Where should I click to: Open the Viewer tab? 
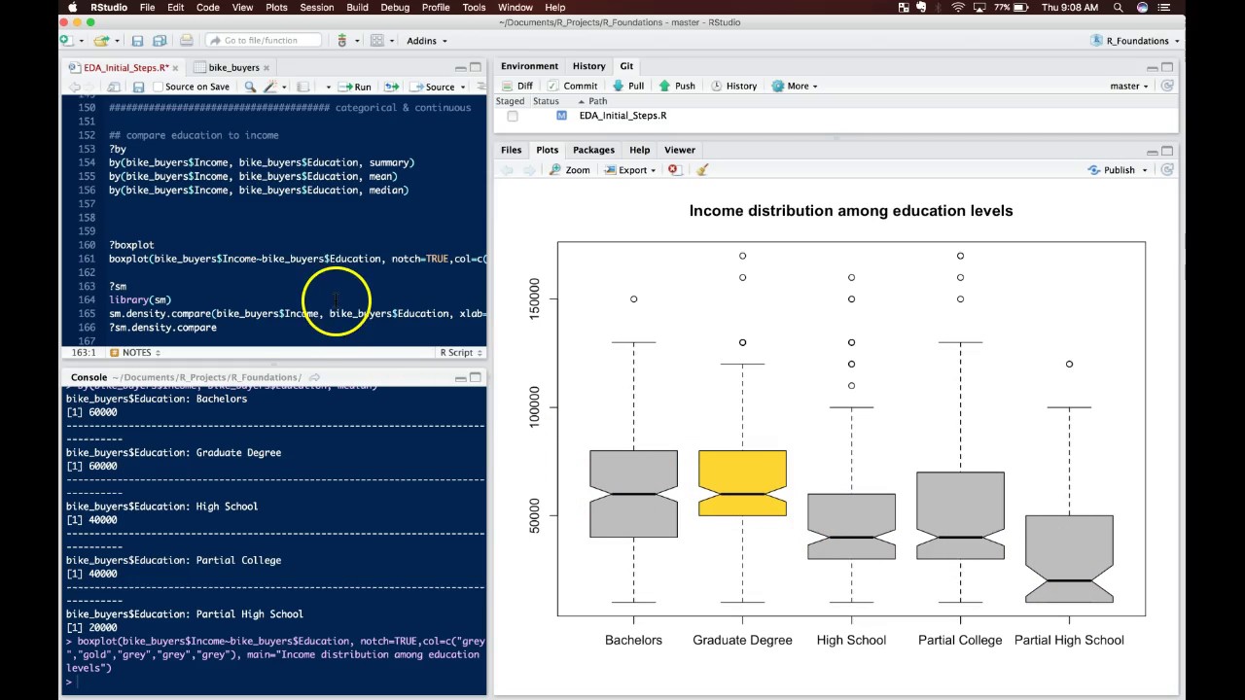pos(680,150)
